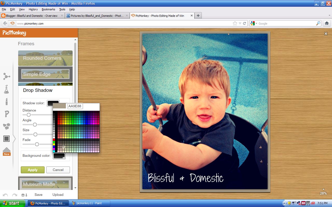This screenshot has width=332, height=207.
Task: Open the Edit menu
Action: pos(12,9)
